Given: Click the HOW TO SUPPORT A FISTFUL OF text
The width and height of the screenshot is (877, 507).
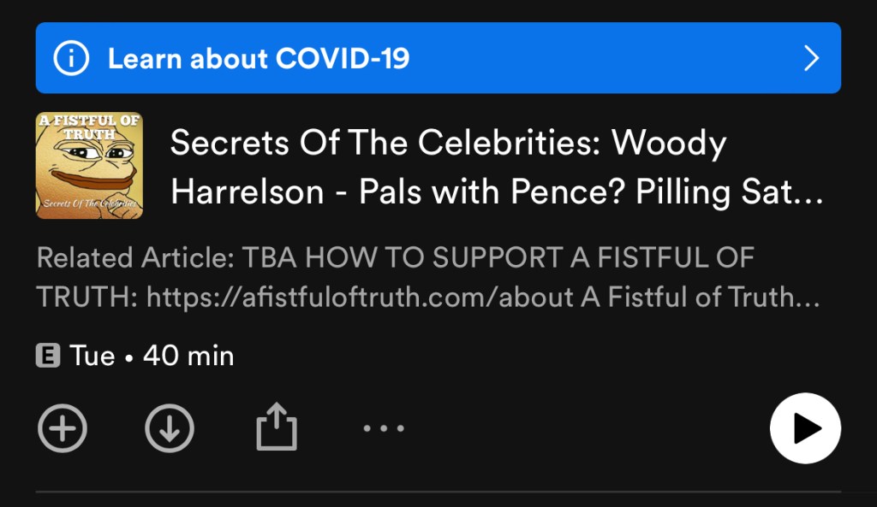Looking at the screenshot, I should (x=530, y=258).
